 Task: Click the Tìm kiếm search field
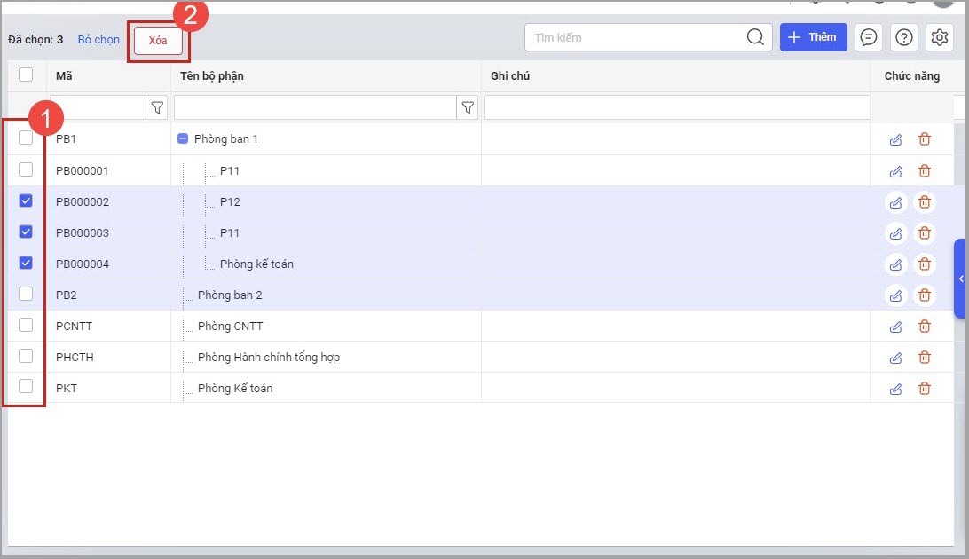pos(634,37)
